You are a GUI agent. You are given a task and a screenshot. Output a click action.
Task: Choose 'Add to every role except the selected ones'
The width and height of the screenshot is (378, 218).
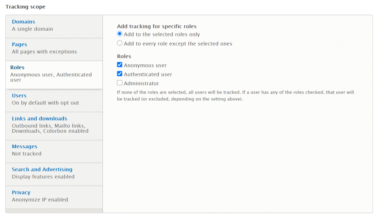click(x=120, y=43)
